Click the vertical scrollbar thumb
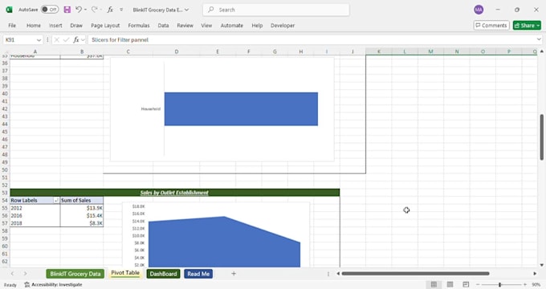Screen dimensions: 546x289 coord(542,136)
